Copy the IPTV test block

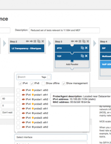(82, 48)
